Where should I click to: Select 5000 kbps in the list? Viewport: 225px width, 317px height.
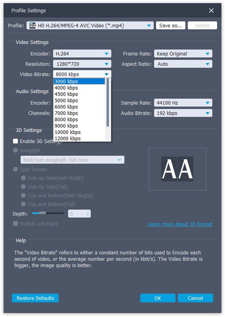pyautogui.click(x=79, y=101)
